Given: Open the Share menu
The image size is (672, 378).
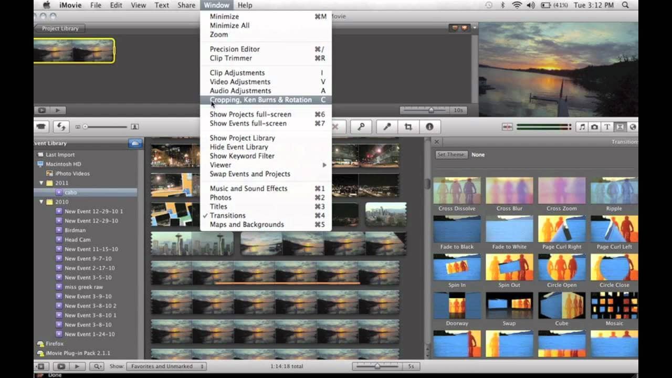Looking at the screenshot, I should (x=186, y=5).
